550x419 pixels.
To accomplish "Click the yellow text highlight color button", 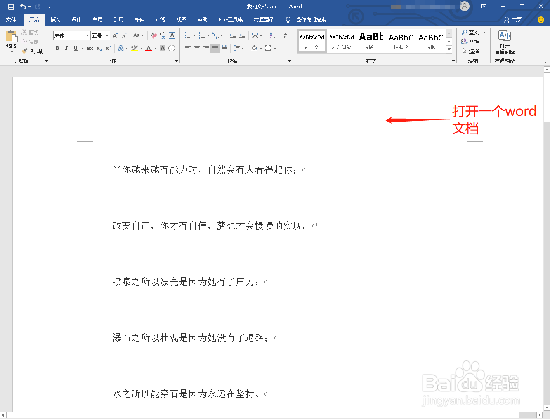I will (134, 48).
